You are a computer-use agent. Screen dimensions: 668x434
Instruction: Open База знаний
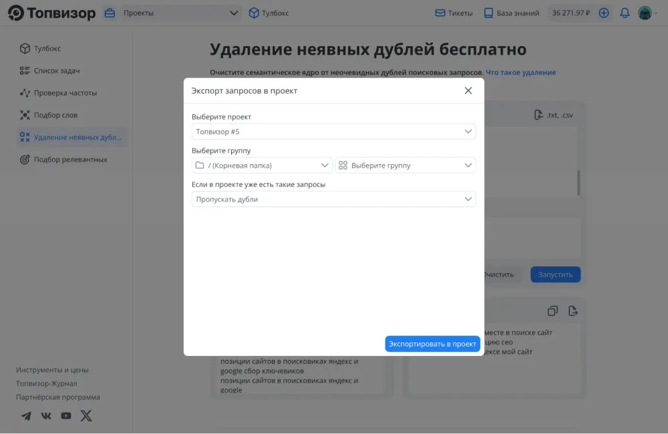[x=512, y=13]
